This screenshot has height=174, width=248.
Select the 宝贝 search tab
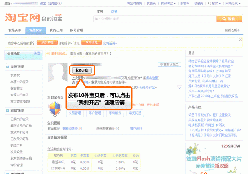click(x=100, y=12)
